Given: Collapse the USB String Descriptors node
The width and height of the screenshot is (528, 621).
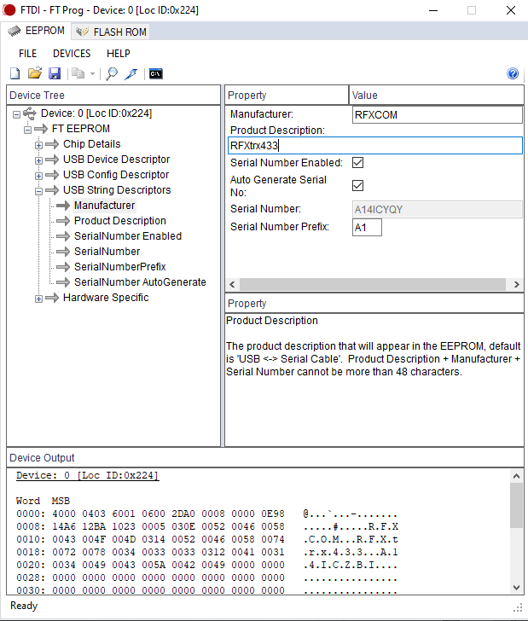Looking at the screenshot, I should (x=38, y=191).
